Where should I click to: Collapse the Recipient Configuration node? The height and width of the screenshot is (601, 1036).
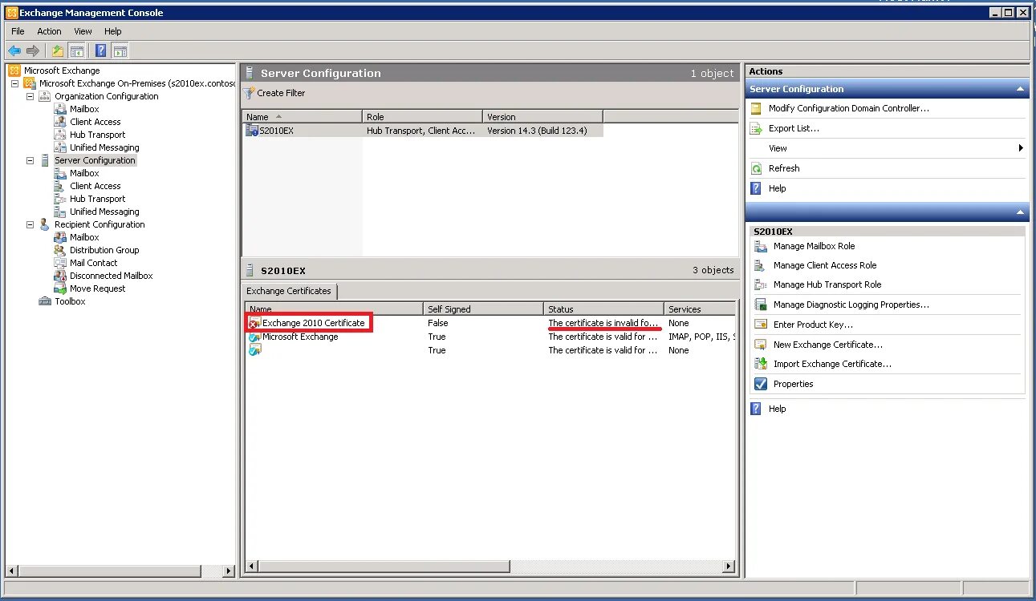click(x=30, y=224)
